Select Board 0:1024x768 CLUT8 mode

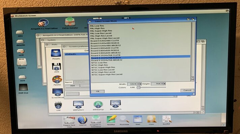pyautogui.click(x=106, y=55)
